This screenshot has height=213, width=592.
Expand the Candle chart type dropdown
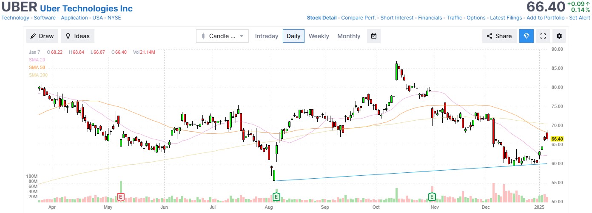point(222,36)
